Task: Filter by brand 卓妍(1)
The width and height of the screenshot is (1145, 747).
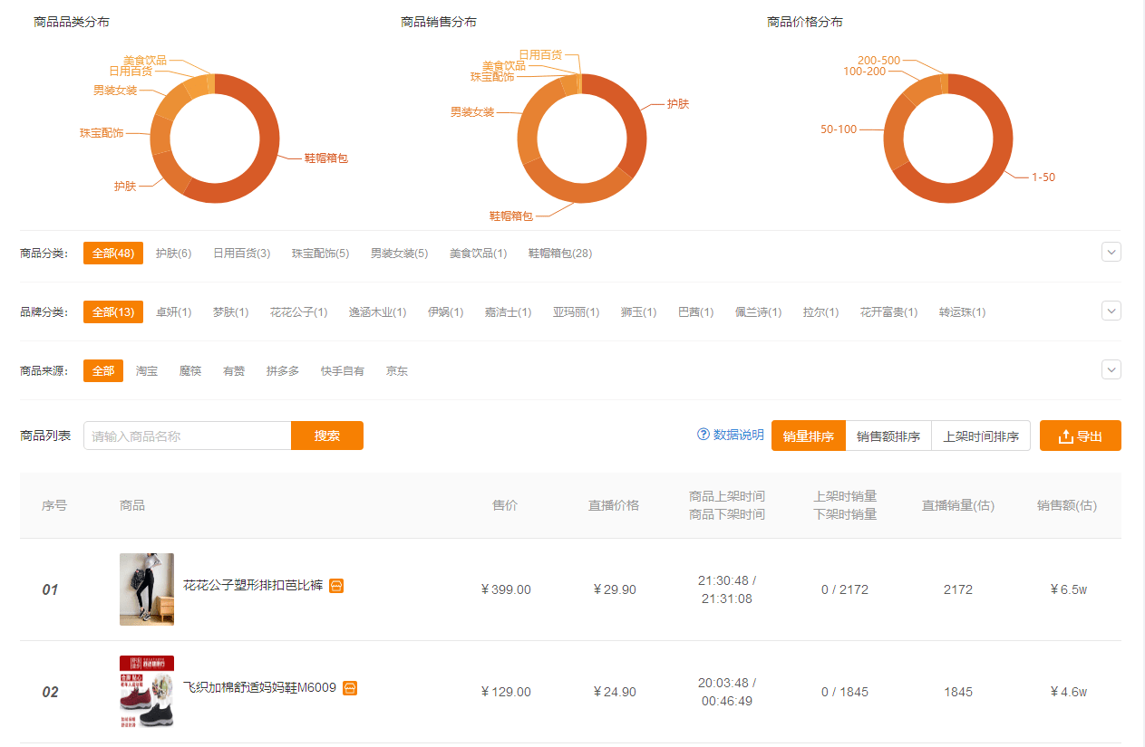Action: (173, 312)
